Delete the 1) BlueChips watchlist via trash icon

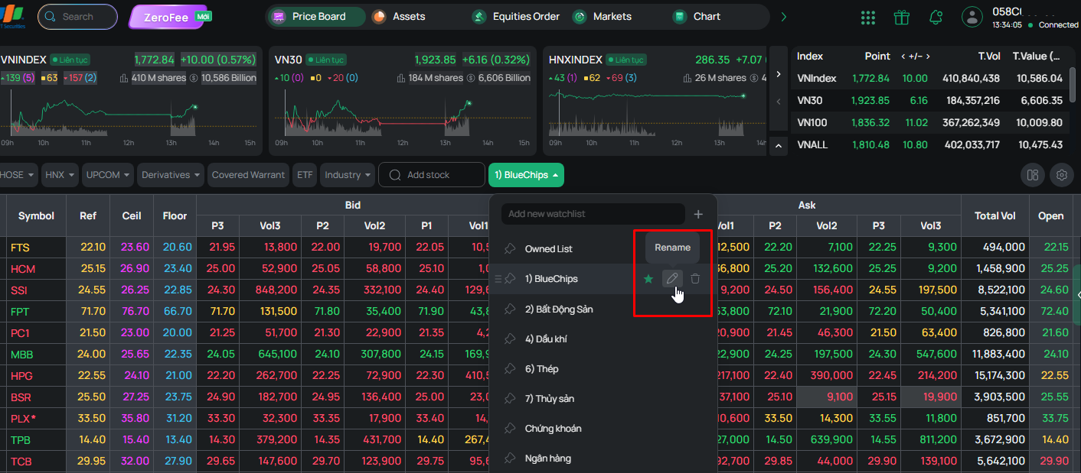(x=695, y=279)
